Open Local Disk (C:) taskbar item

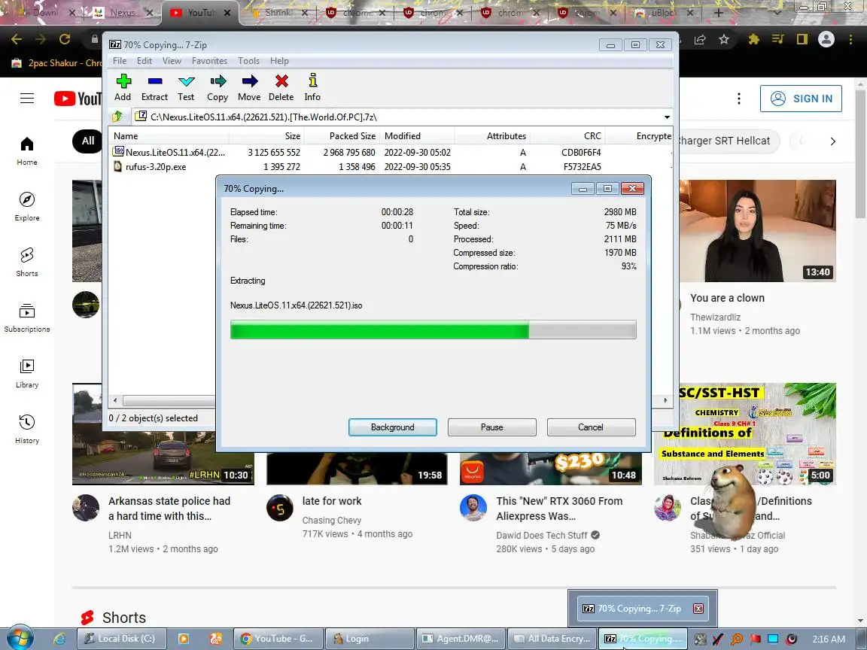(121, 639)
